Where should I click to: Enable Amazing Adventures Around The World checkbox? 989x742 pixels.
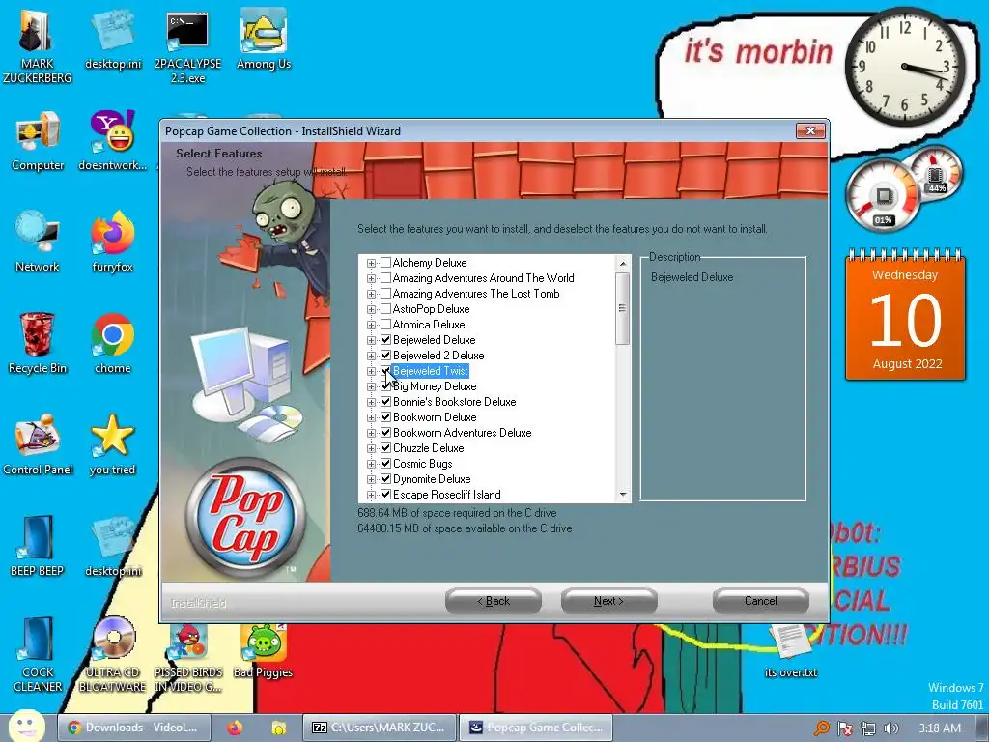(x=386, y=277)
